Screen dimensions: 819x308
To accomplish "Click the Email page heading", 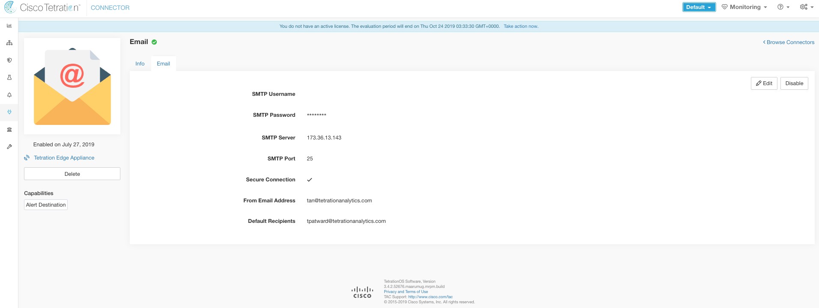I will 139,42.
